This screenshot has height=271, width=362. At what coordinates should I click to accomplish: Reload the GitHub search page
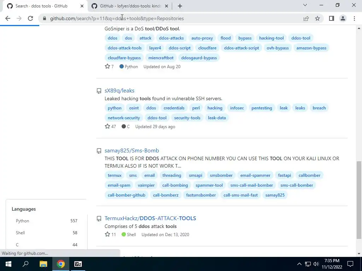click(x=30, y=18)
